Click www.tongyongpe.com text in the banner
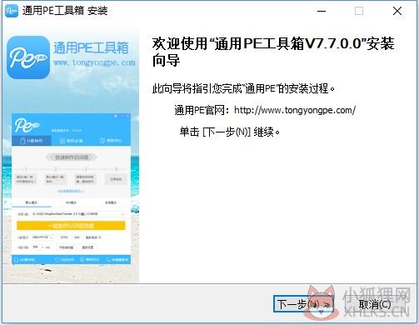The width and height of the screenshot is (419, 325). (94, 62)
